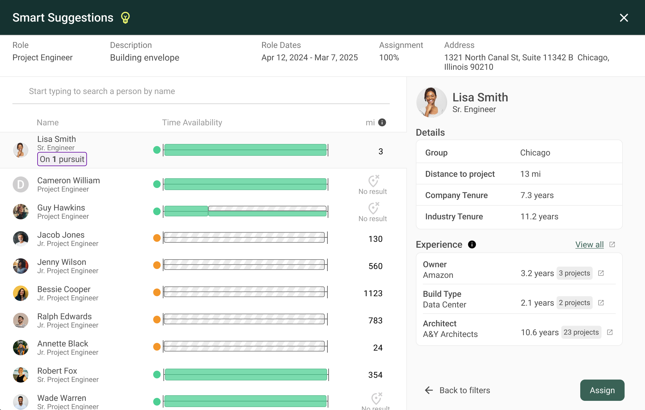This screenshot has width=645, height=410.
Task: Click Jenny Wilson's distance value 560
Action: click(x=375, y=266)
